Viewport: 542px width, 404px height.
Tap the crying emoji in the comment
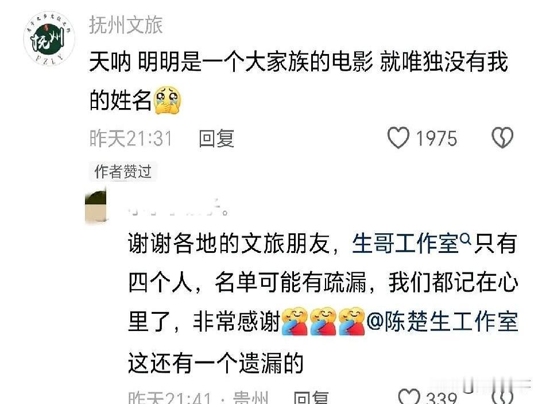click(x=167, y=100)
